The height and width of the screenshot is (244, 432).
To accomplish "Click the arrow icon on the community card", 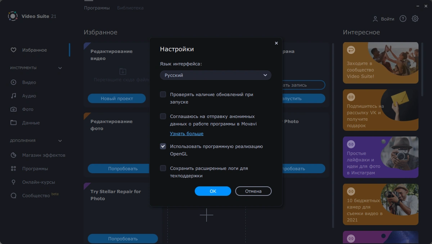I will point(351,50).
